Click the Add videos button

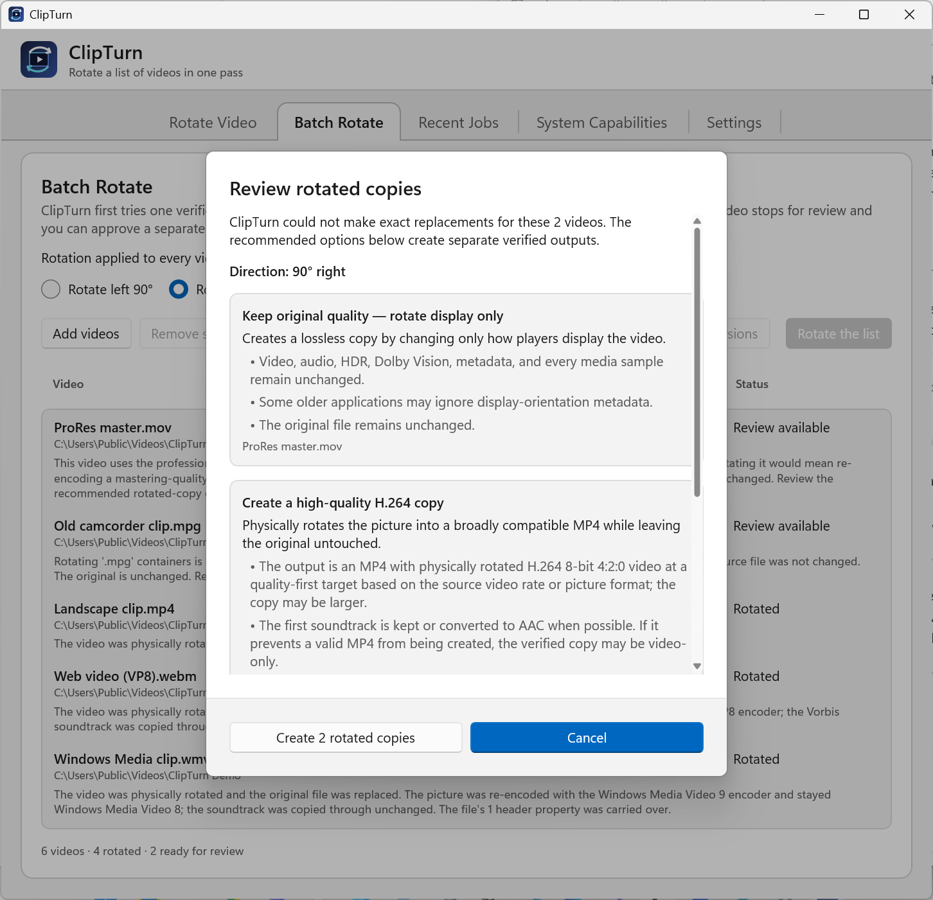[x=86, y=333]
